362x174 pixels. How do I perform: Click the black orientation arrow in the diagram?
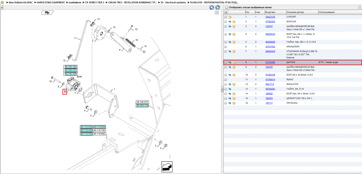point(167,166)
